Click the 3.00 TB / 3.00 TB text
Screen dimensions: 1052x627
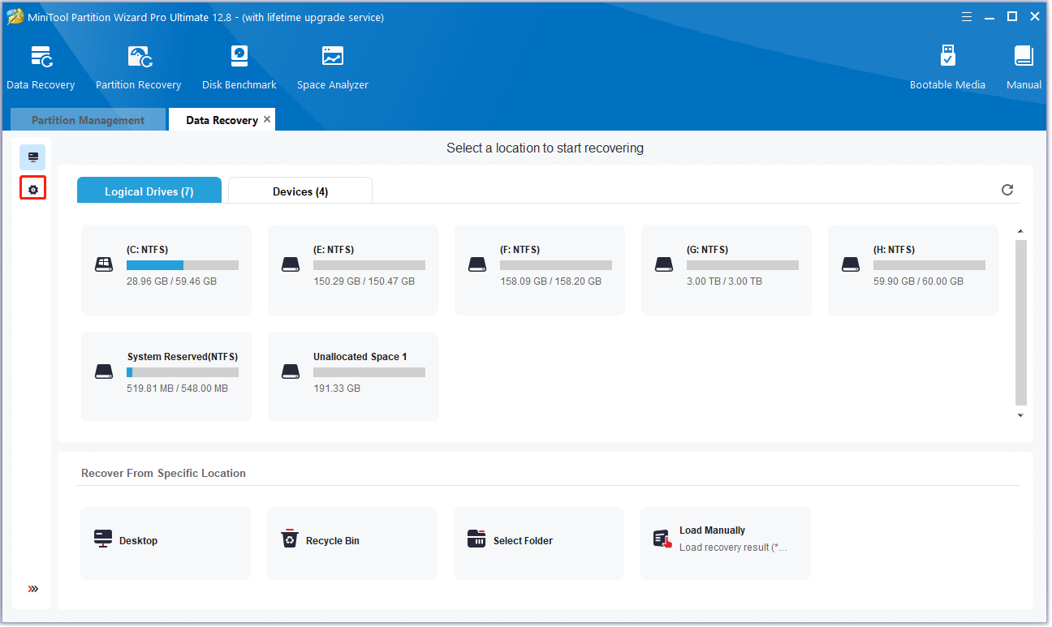[724, 281]
